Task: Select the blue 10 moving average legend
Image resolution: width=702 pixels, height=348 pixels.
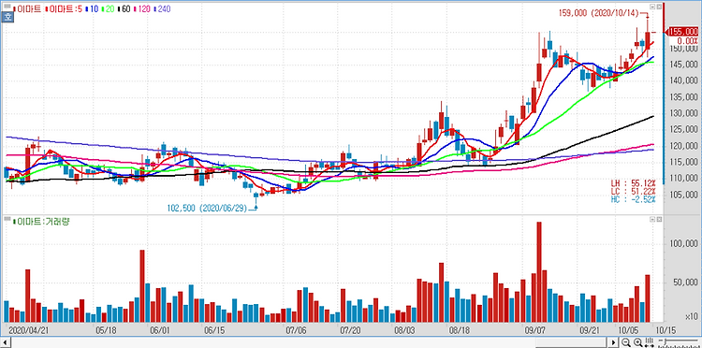Action: (x=92, y=8)
